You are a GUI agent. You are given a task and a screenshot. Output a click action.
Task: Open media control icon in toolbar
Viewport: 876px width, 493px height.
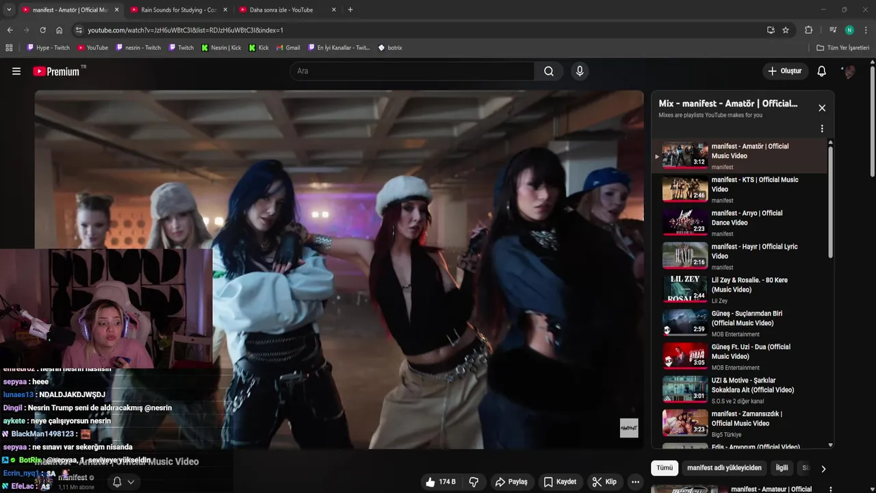tap(833, 30)
